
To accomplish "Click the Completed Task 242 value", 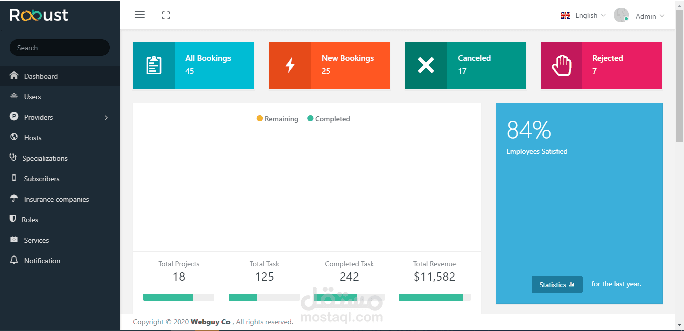I will pos(349,277).
